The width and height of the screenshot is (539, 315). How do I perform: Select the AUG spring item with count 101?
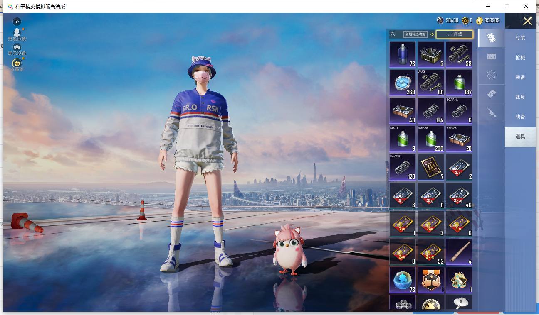(430, 82)
